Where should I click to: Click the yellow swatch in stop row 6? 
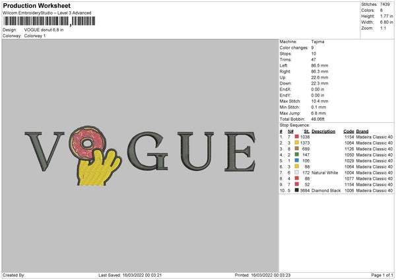[x=297, y=166]
